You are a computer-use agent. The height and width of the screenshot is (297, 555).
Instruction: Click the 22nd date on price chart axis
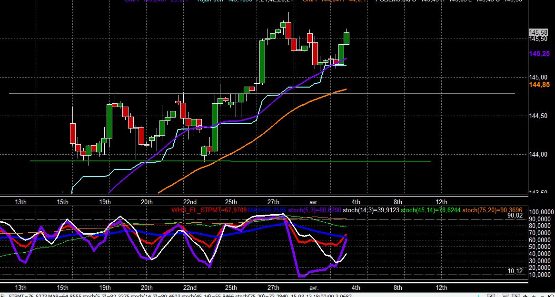189,202
